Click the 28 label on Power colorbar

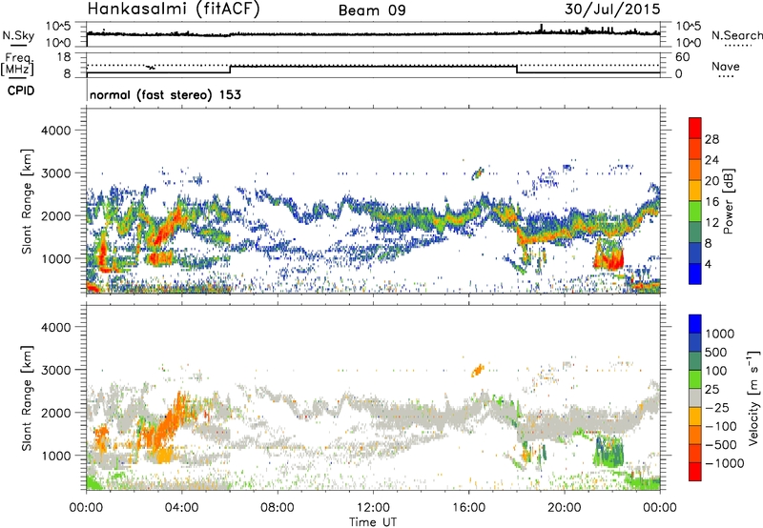tap(711, 139)
